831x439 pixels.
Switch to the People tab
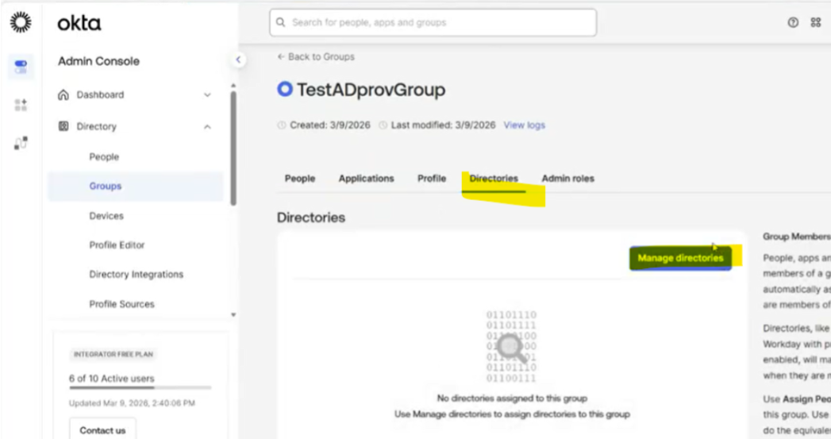[300, 179]
